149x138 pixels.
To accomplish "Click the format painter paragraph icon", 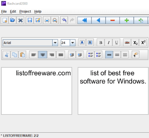I will (x=136, y=55).
